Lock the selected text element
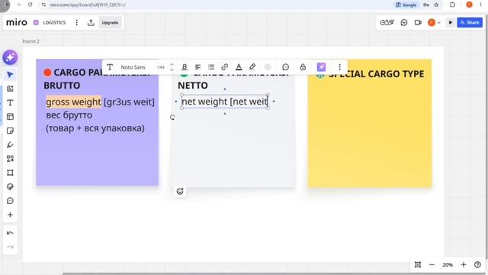The height and width of the screenshot is (275, 488). click(x=303, y=67)
